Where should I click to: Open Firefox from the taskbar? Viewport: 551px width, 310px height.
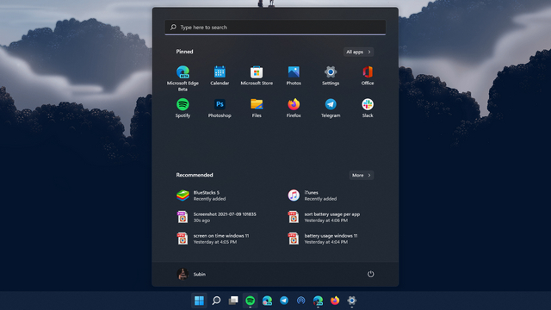(335, 301)
